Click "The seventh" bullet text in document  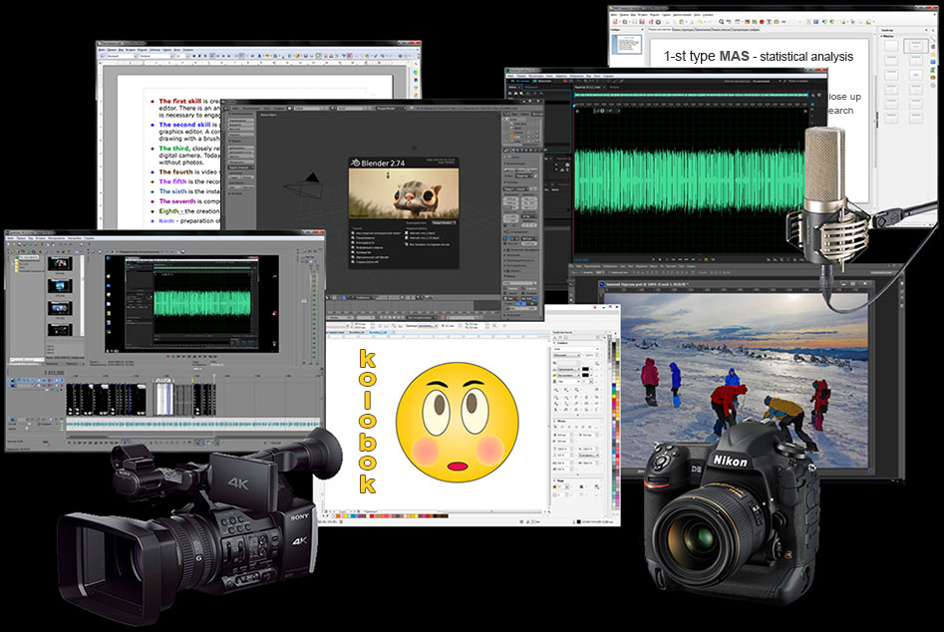[x=177, y=201]
